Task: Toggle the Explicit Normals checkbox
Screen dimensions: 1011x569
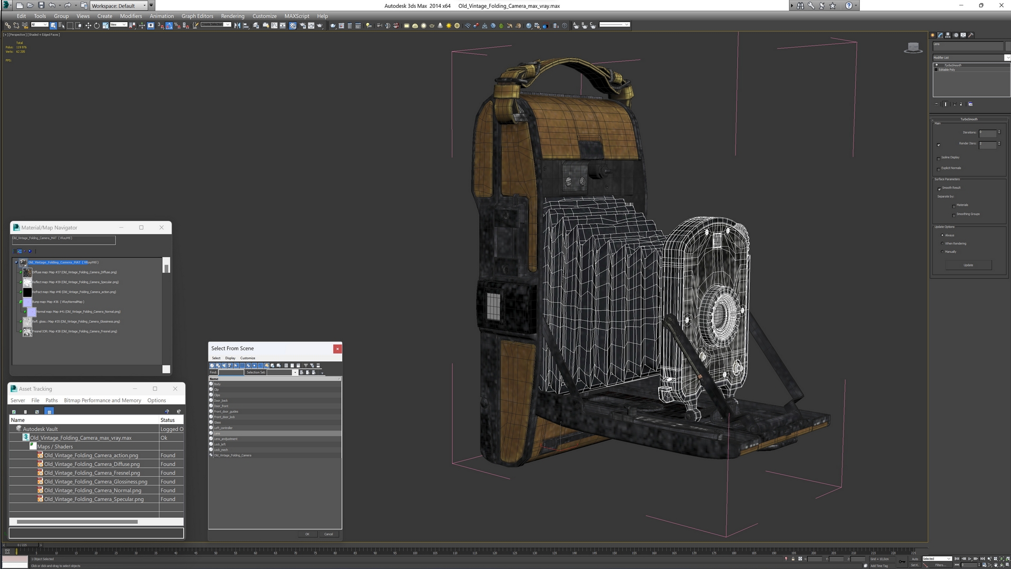Action: 938,170
